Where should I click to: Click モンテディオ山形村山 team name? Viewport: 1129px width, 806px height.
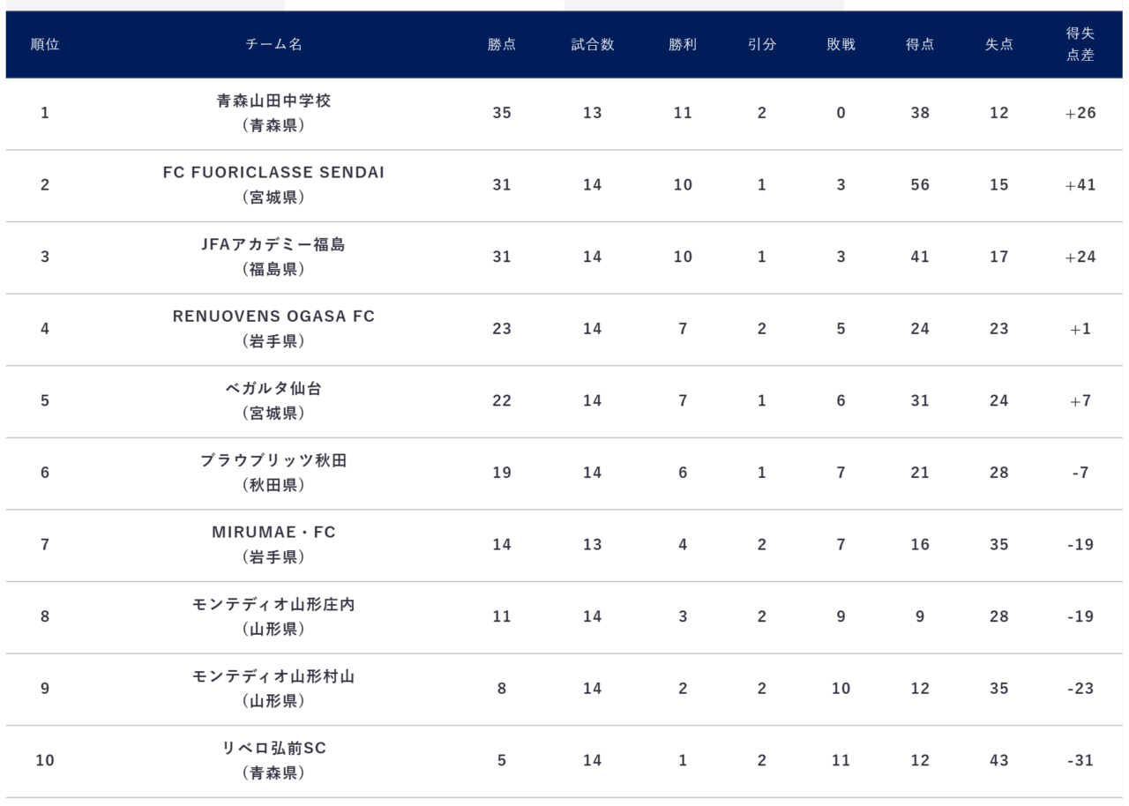273,676
